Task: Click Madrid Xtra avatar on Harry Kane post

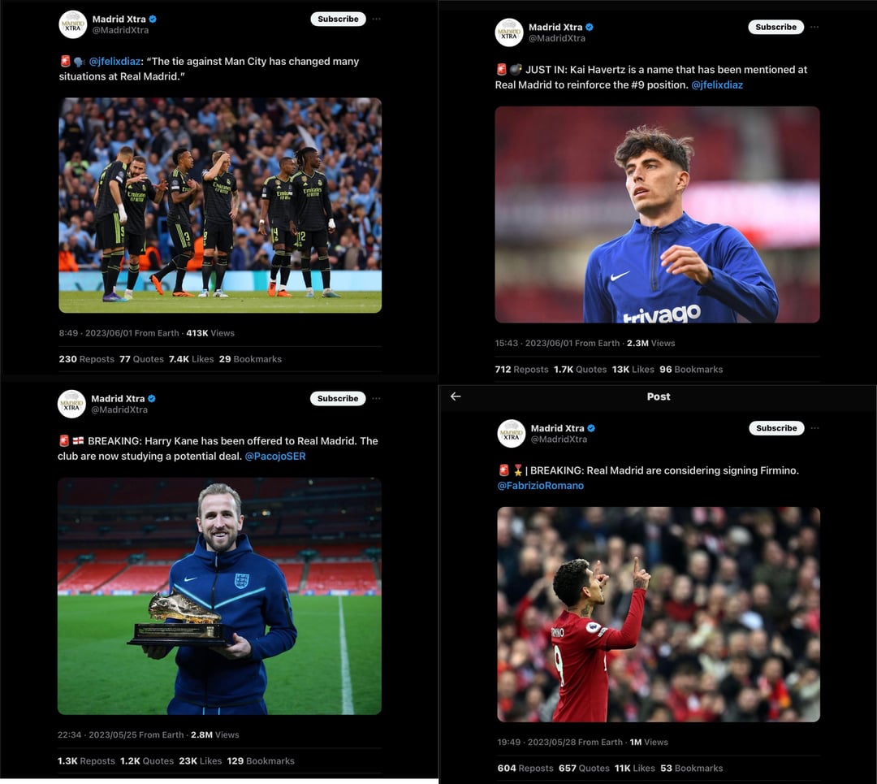Action: point(71,404)
